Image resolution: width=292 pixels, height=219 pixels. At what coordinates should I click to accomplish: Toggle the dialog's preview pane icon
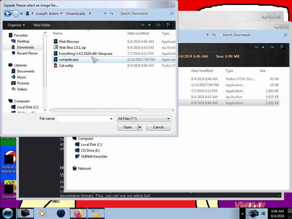[159, 25]
